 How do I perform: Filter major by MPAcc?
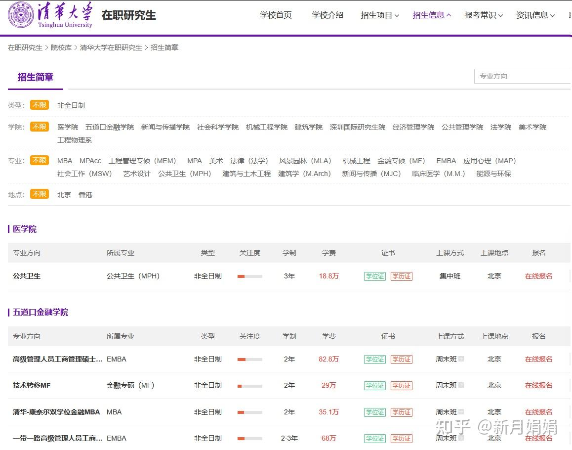click(x=90, y=161)
